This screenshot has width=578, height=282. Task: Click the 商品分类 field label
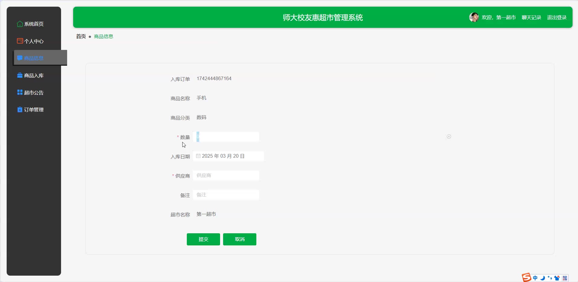pos(180,118)
